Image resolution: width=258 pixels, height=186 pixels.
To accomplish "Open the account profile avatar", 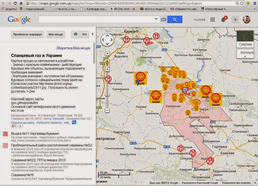I will point(246,19).
